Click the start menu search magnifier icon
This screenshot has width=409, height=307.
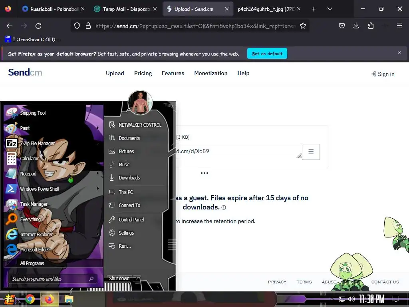[x=91, y=279]
